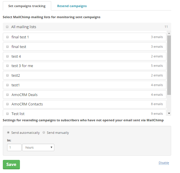180x173 pixels.
Task: Switch to the Resend campaigns tab
Action: coord(72,6)
